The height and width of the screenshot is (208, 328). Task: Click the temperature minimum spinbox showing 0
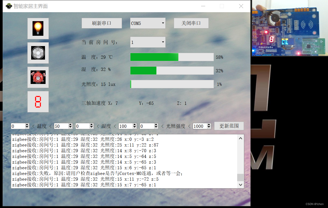point(20,126)
